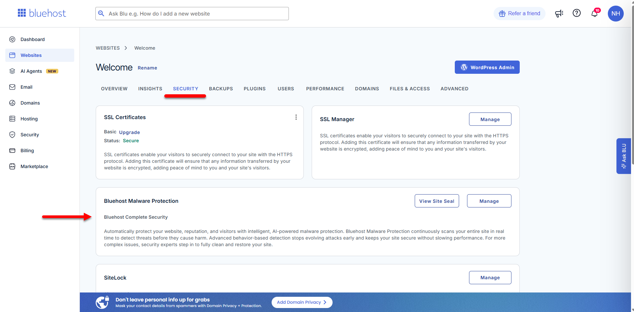The height and width of the screenshot is (312, 634).
Task: Switch to the INSIGHTS tab
Action: point(150,89)
